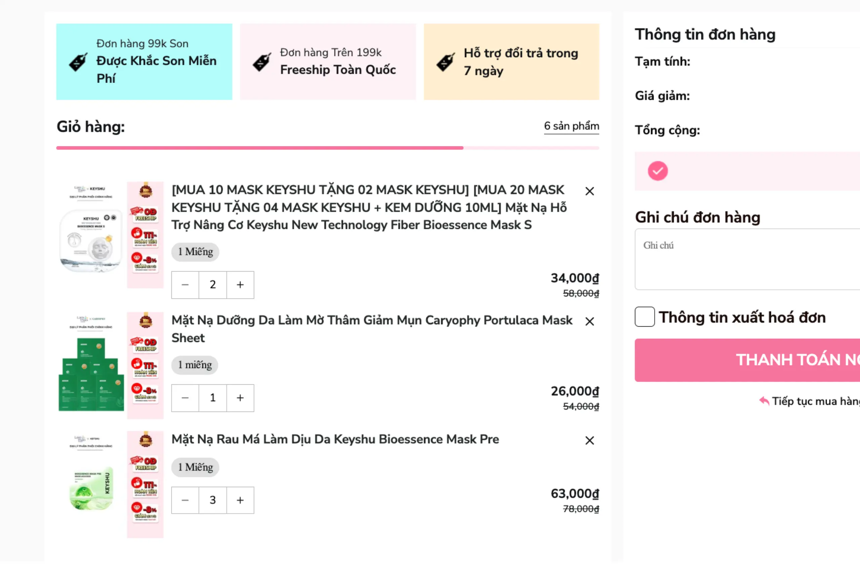Click the pink checkmark circle icon

[657, 171]
